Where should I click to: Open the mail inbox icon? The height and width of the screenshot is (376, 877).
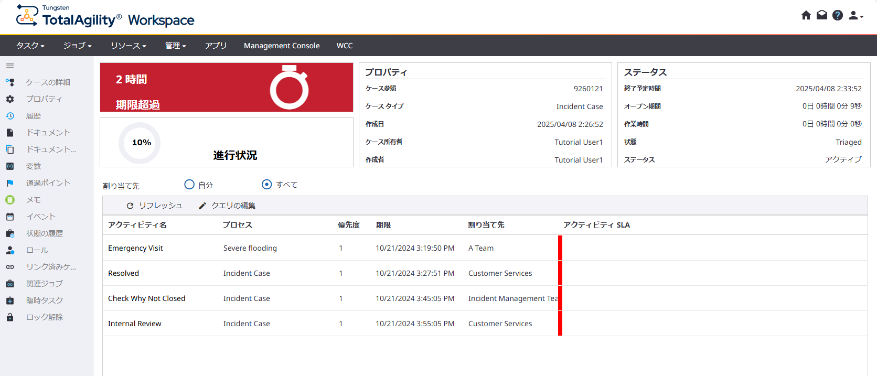822,15
